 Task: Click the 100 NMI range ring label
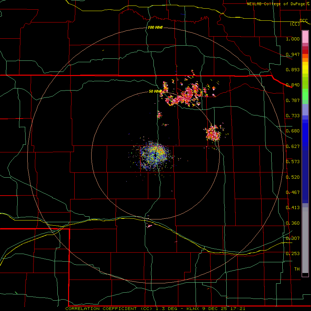coord(155,27)
